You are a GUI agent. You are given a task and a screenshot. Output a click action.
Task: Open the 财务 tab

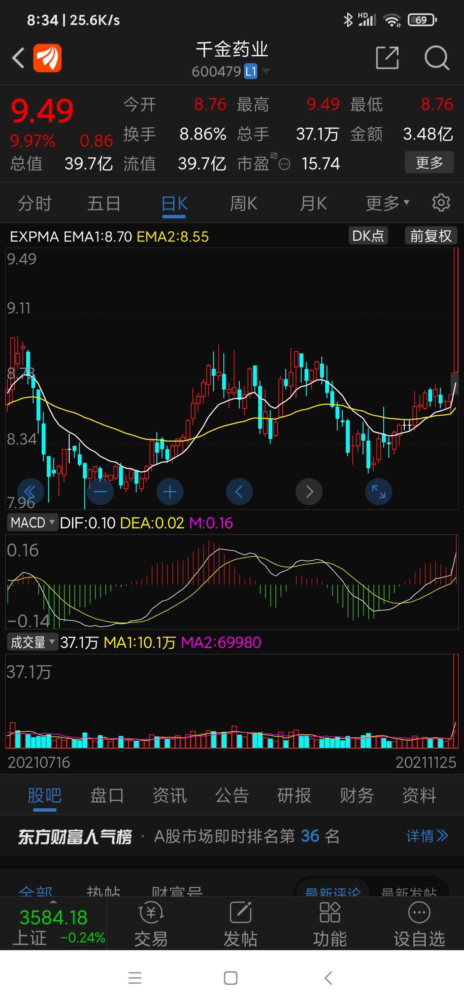click(357, 795)
